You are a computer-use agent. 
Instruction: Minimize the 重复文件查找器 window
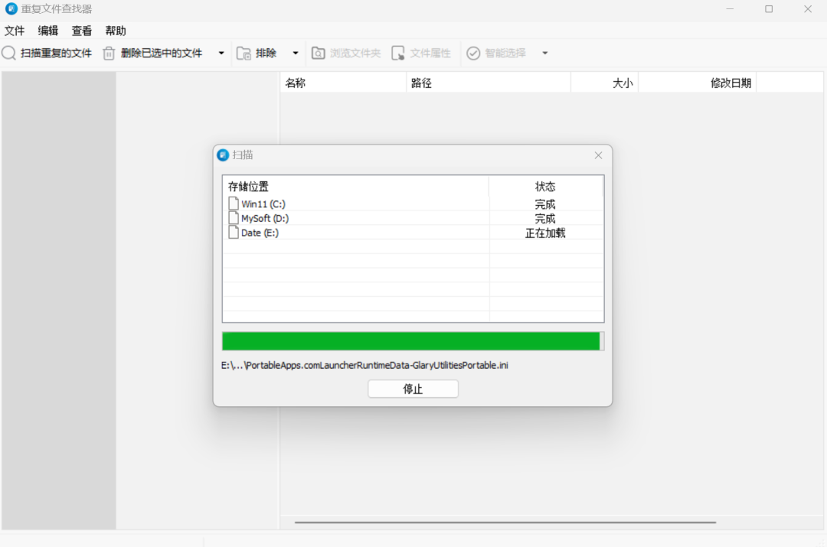pyautogui.click(x=730, y=9)
